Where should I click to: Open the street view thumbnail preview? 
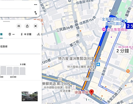pos(30,96)
